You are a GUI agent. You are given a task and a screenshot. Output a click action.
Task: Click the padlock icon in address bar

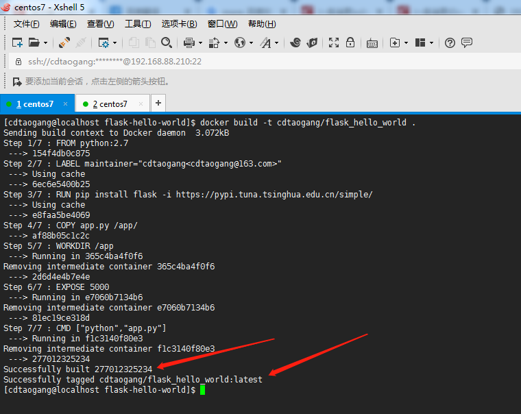pos(19,62)
